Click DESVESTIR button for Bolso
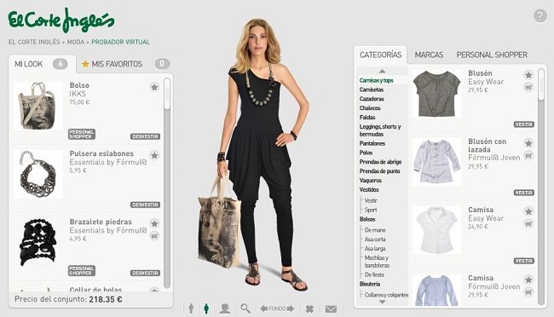The height and width of the screenshot is (317, 554). click(x=145, y=136)
